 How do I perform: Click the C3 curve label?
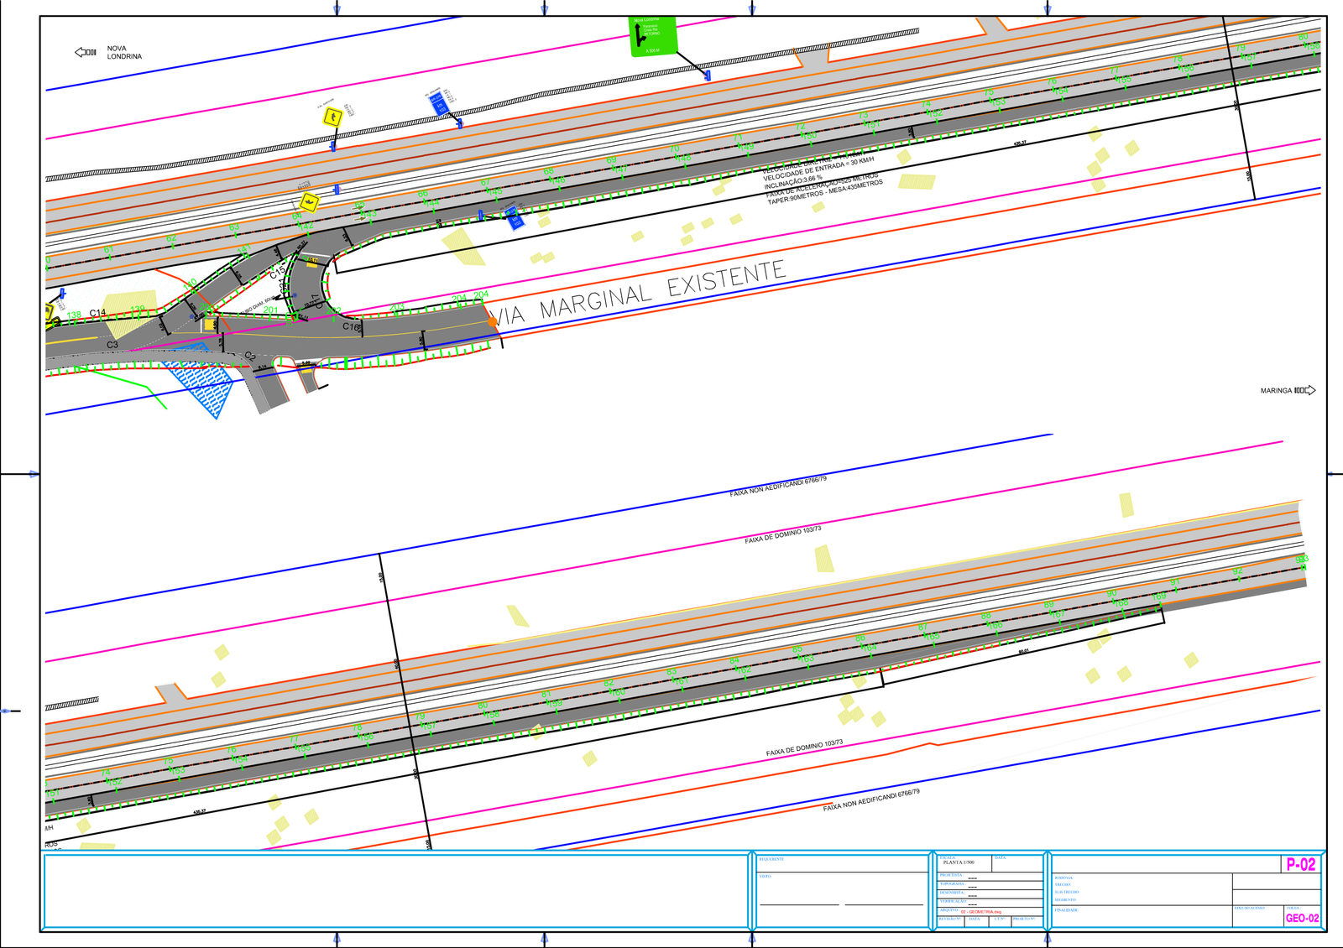tap(112, 345)
